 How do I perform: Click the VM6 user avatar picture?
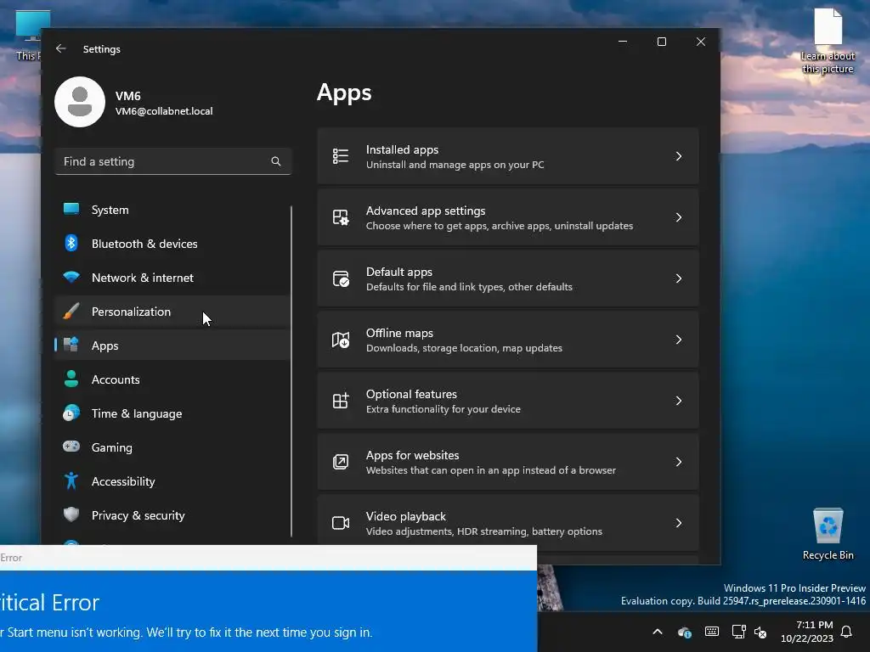[x=80, y=102]
